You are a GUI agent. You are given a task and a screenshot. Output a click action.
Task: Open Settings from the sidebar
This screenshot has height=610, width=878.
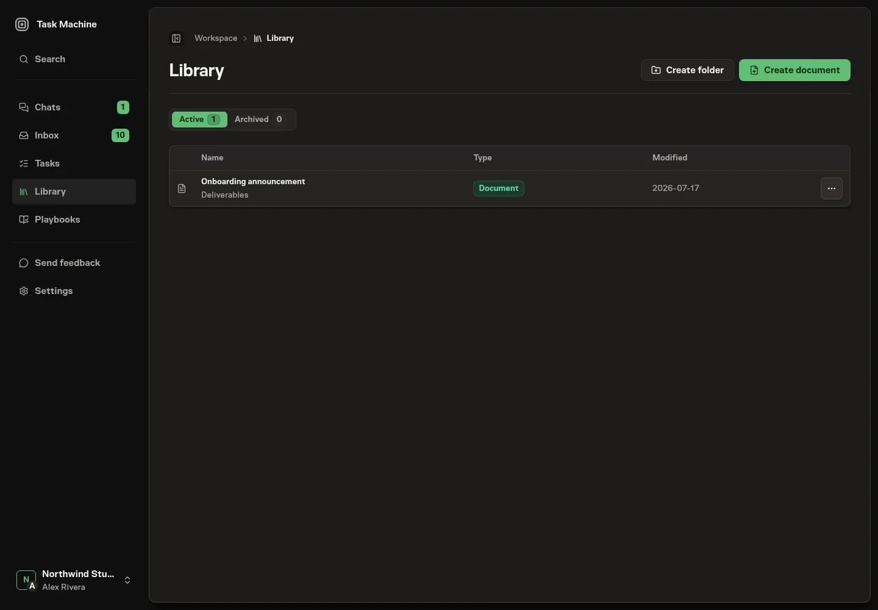coord(74,291)
